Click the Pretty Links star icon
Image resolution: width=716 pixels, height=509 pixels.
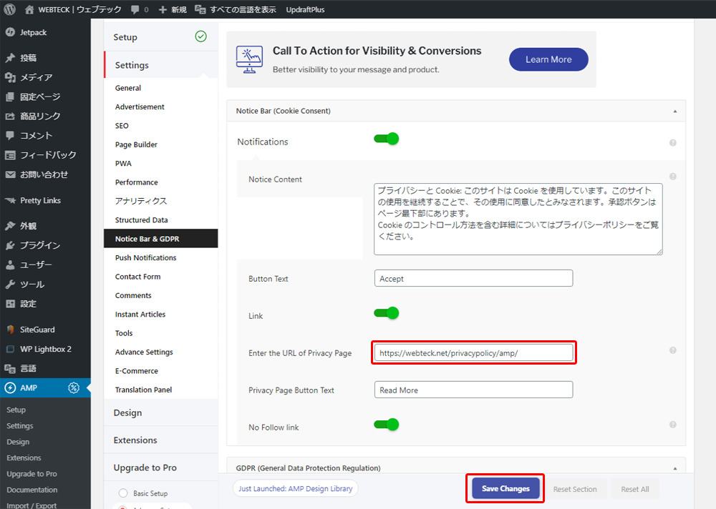click(x=10, y=200)
